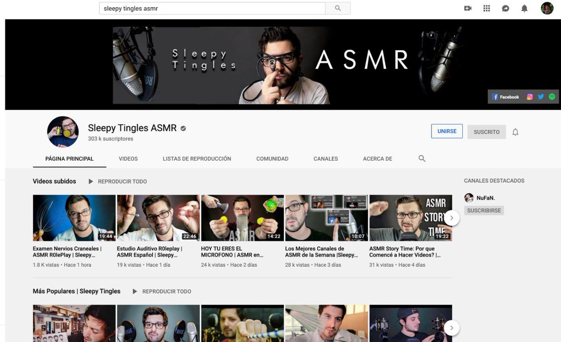Click the channel banner image
The width and height of the screenshot is (561, 342).
[282, 64]
